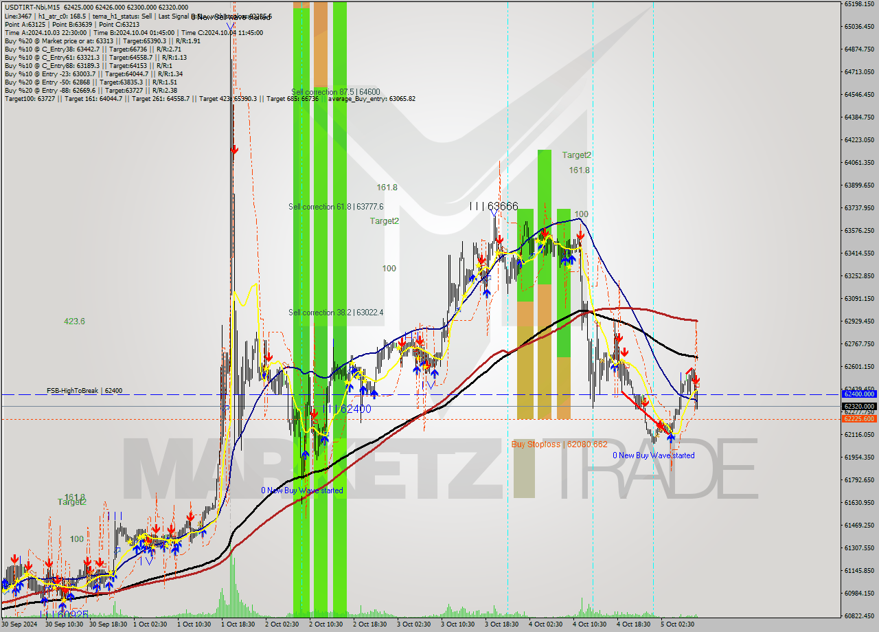
Task: Click the 63252.850 price axis label
Action: tap(859, 276)
